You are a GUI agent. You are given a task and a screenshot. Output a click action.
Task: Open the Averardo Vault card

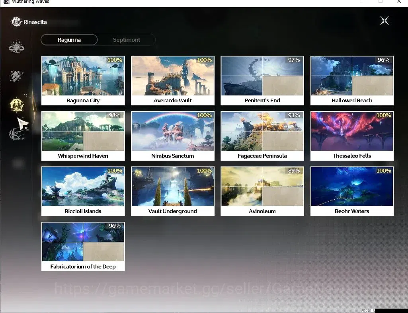point(172,81)
